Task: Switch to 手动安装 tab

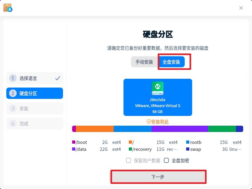Action: (x=144, y=62)
